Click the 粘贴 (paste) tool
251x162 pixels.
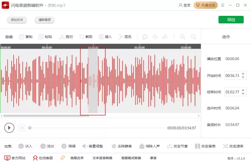(45, 37)
